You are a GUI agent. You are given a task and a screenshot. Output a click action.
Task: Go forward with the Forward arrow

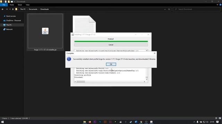tap(7, 9)
